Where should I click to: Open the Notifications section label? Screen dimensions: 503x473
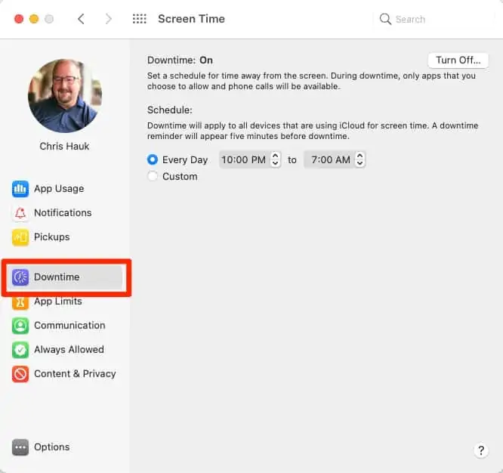(x=63, y=213)
